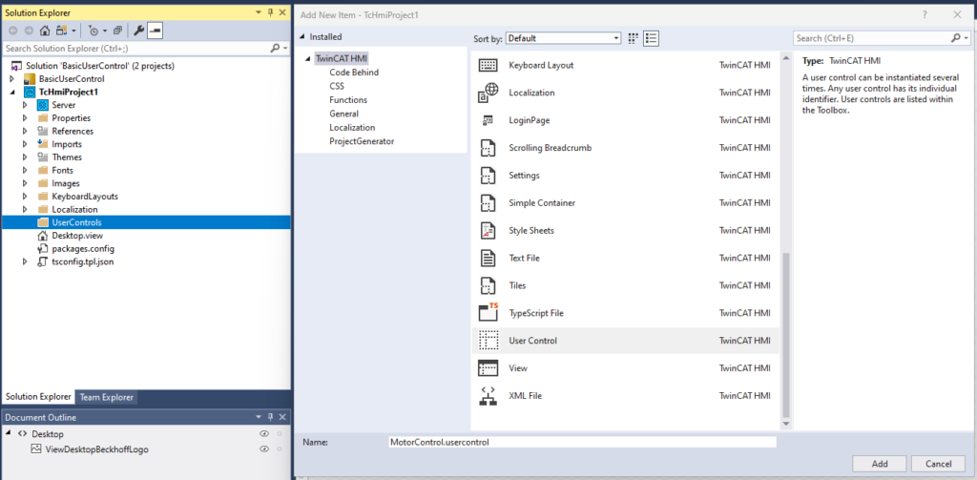Pin the Document Outline panel
Screen dimensions: 977x480
tap(270, 417)
